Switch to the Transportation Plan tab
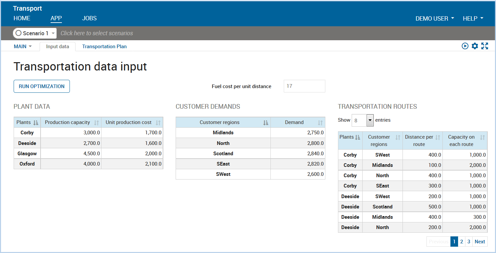496x253 pixels. pos(104,46)
